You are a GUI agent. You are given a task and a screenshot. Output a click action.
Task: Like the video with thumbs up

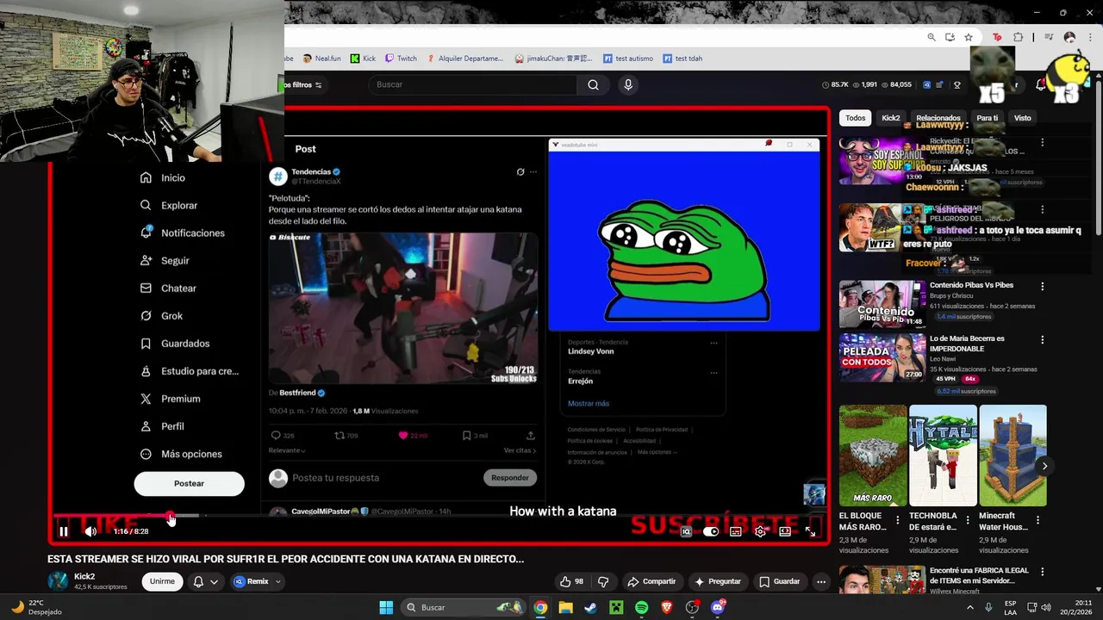pyautogui.click(x=571, y=581)
